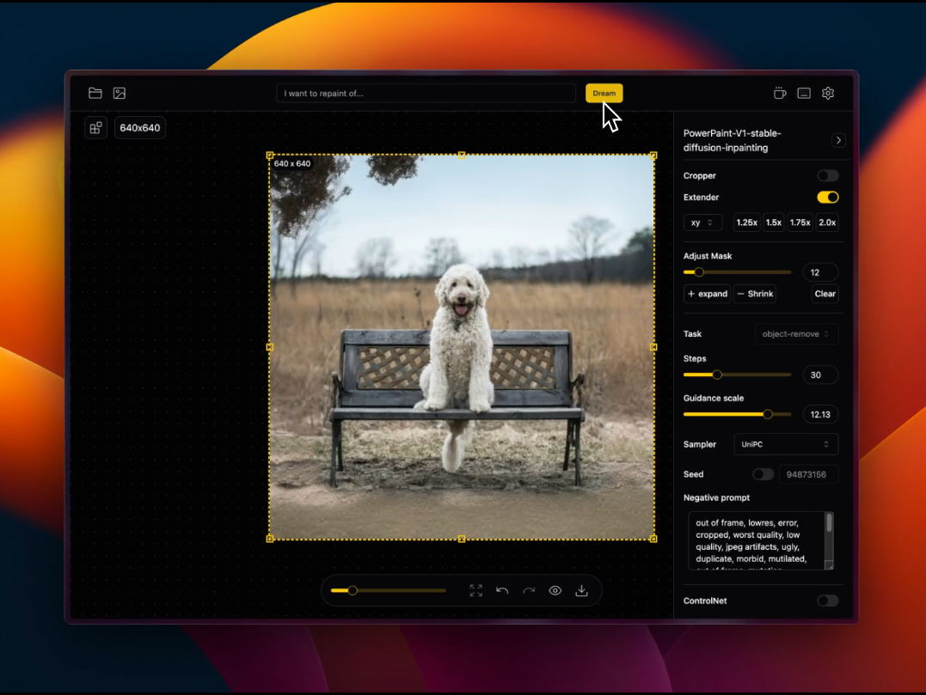Image resolution: width=926 pixels, height=695 pixels.
Task: Open the Task object-remove dropdown
Action: click(x=796, y=334)
